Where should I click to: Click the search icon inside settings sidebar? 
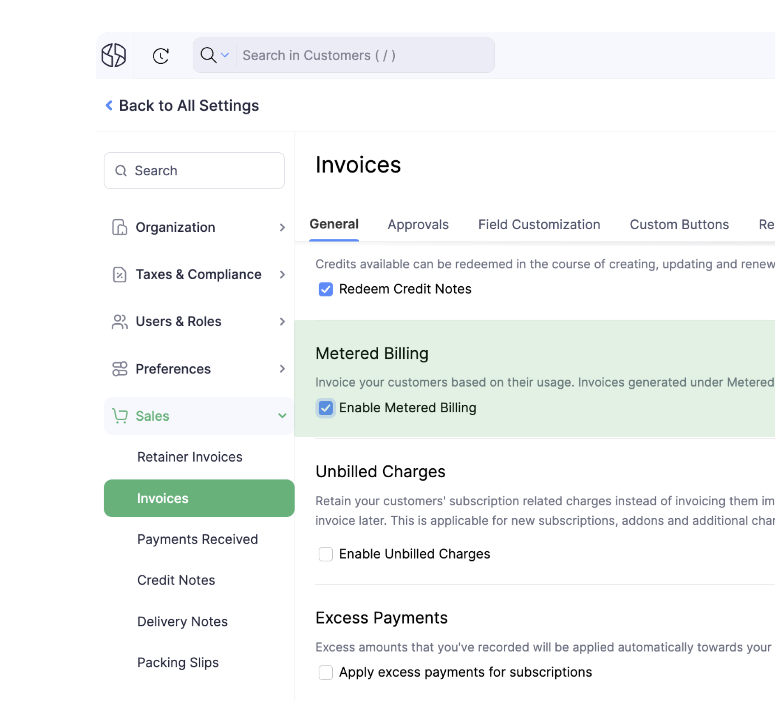[121, 171]
